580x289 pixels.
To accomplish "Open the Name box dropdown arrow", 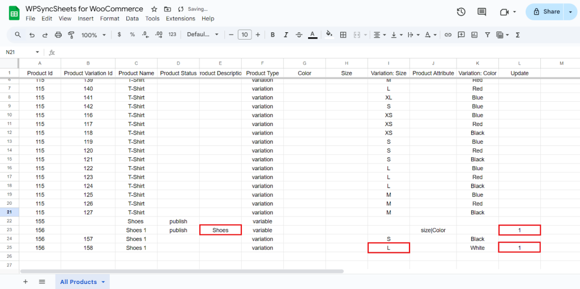I will coord(37,52).
